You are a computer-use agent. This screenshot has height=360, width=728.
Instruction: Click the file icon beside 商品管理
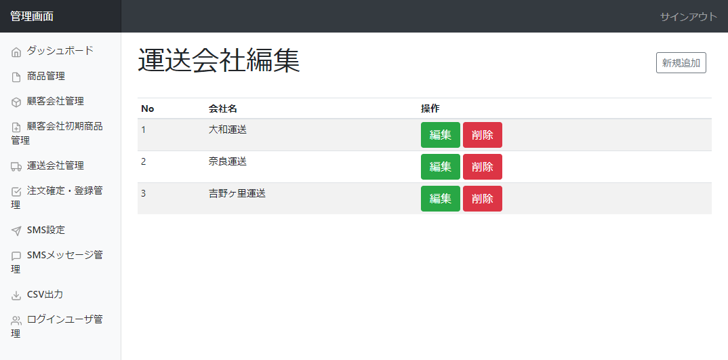16,77
